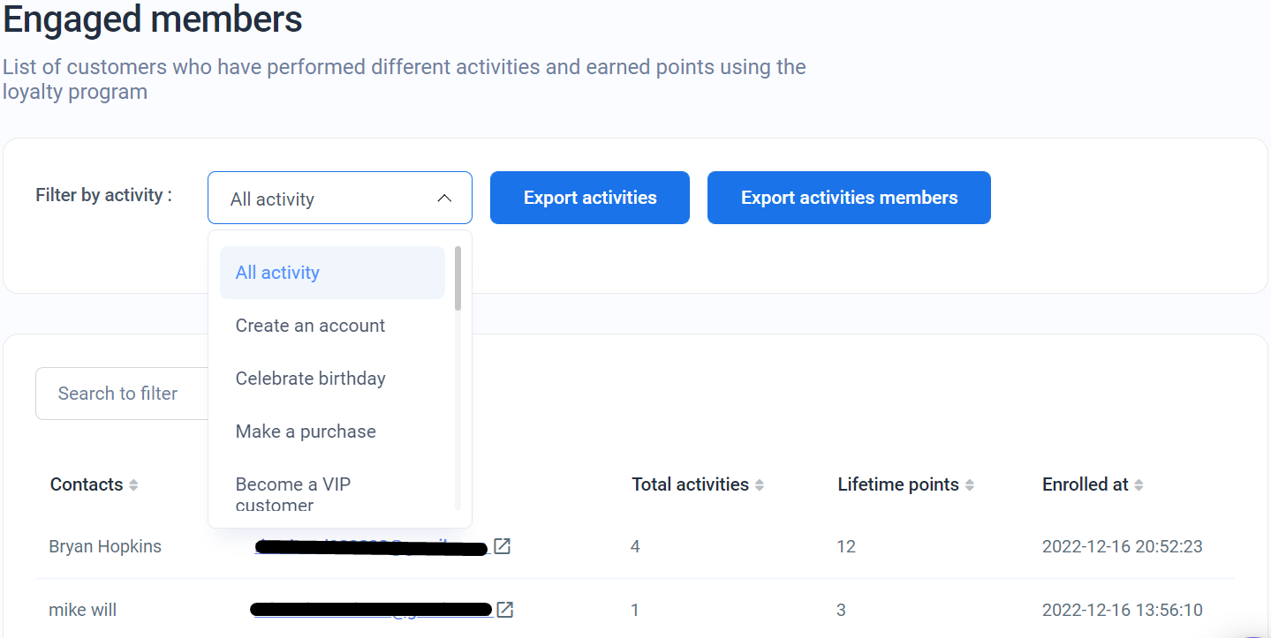Pick Make a purchase filter option
This screenshot has width=1271, height=638.
coord(306,432)
